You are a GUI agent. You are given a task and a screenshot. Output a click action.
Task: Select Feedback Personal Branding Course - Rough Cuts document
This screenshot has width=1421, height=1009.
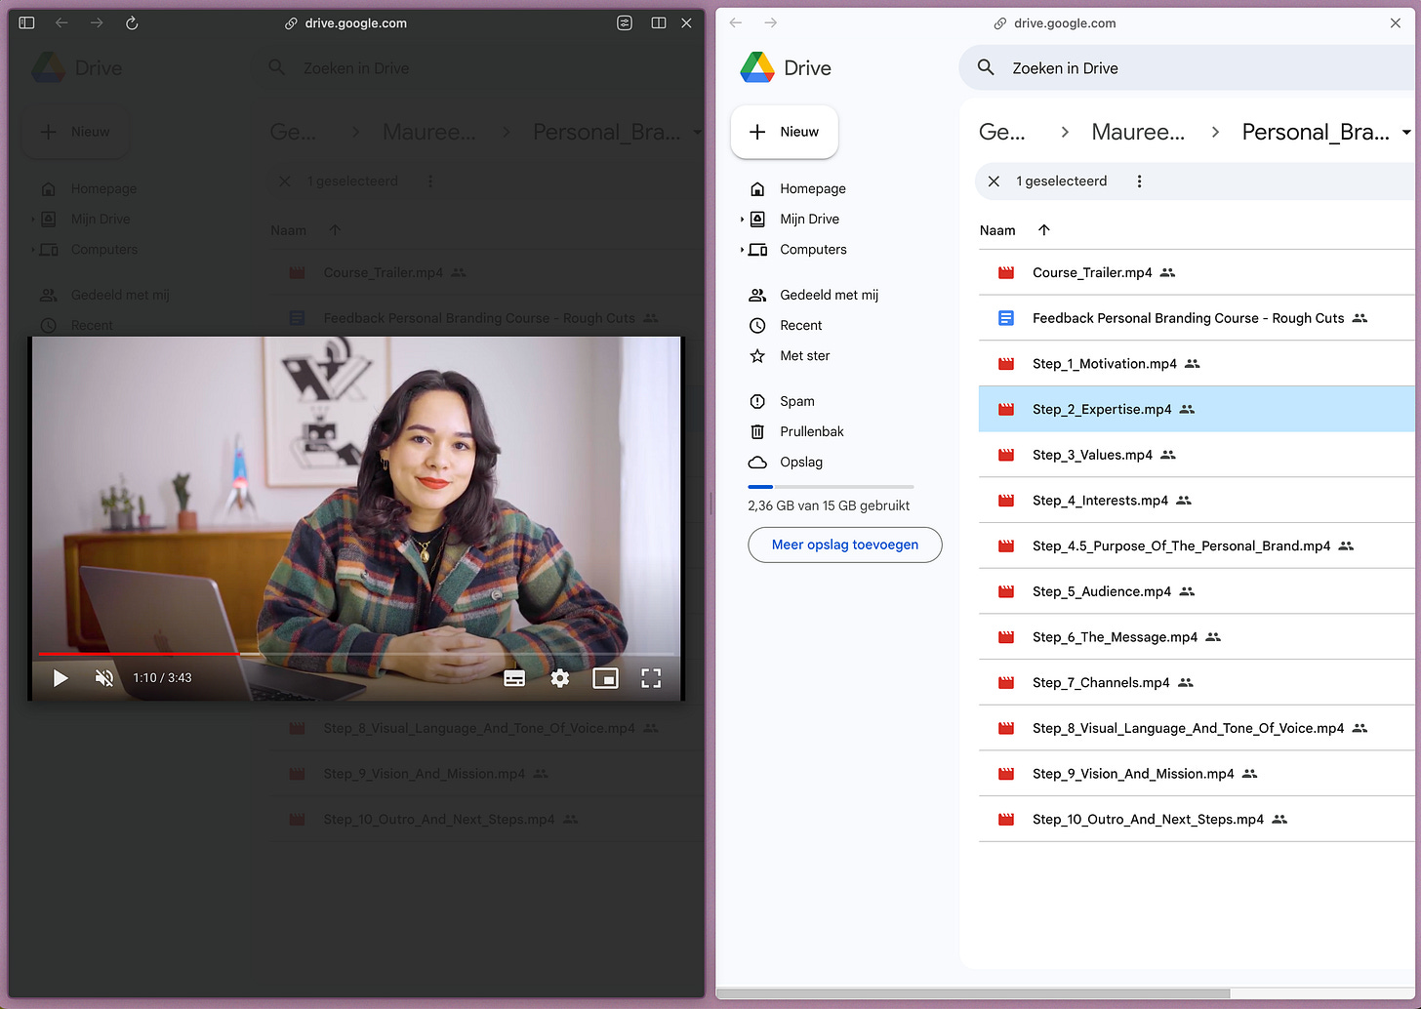[1197, 318]
